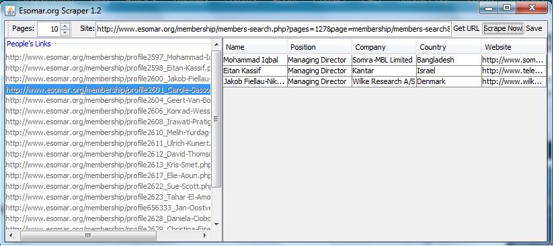The height and width of the screenshot is (246, 554).
Task: Click the Scrape Now button
Action: point(503,29)
